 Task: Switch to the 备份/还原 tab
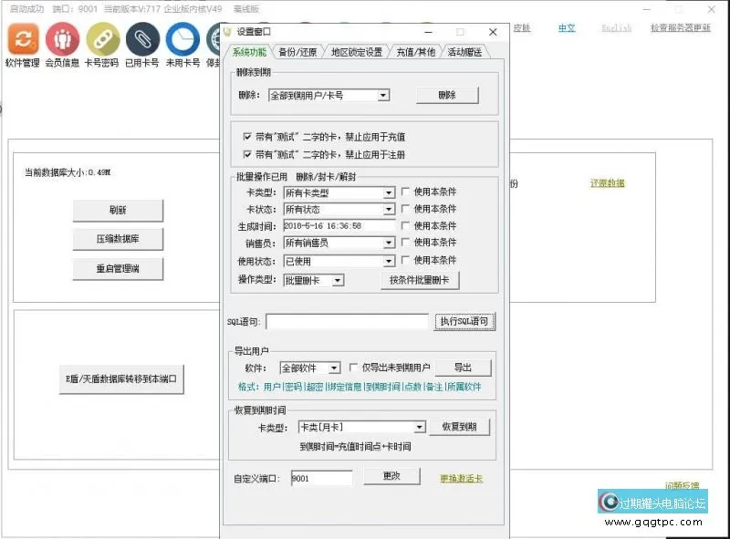pos(296,51)
